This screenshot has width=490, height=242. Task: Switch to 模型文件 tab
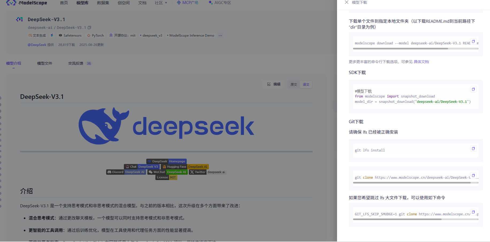pyautogui.click(x=45, y=63)
